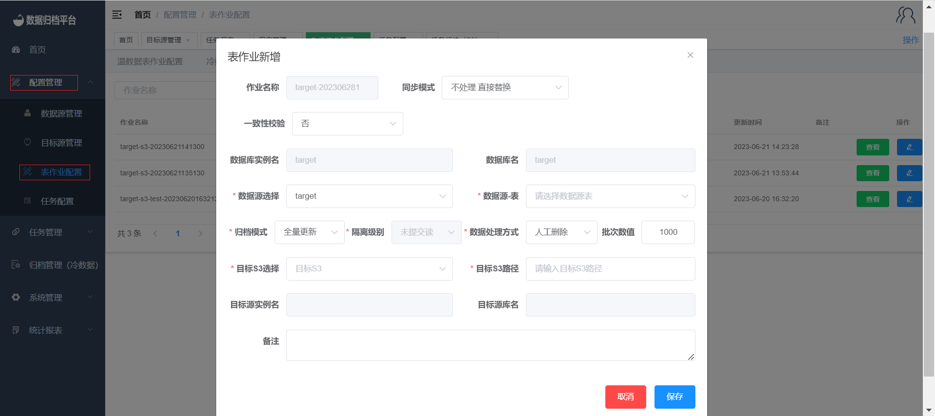Open 数据源管理 menu item
Image resolution: width=935 pixels, height=416 pixels.
(x=53, y=113)
